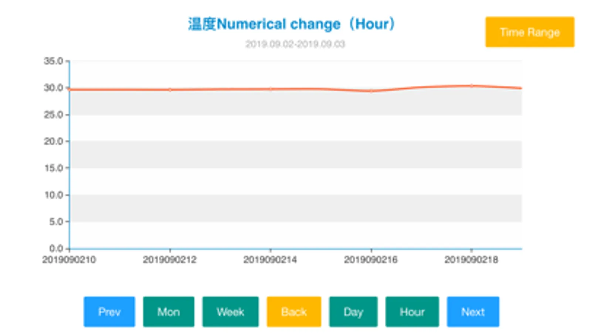Screen dimensions: 591x333
Task: Click the 35.0 y-axis label
Action: tap(54, 61)
